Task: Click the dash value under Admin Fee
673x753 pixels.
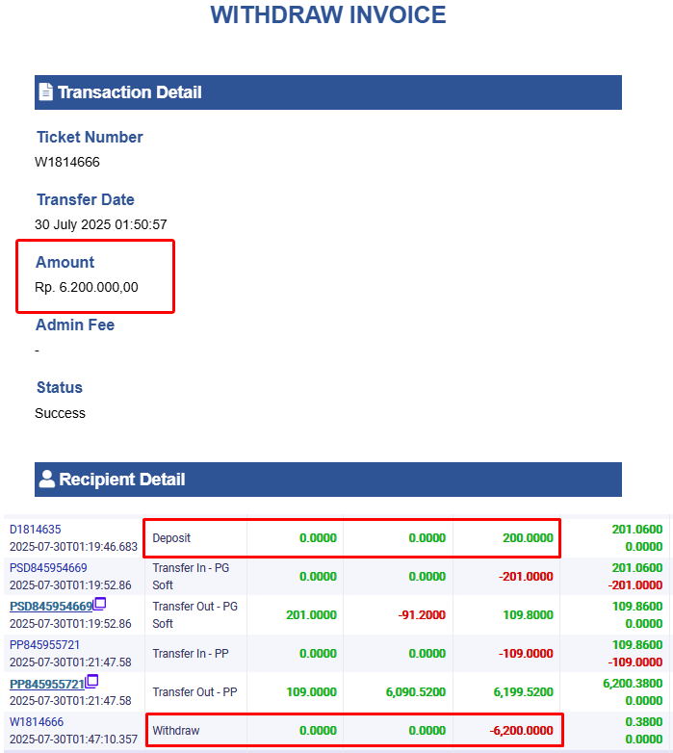Action: (37, 351)
